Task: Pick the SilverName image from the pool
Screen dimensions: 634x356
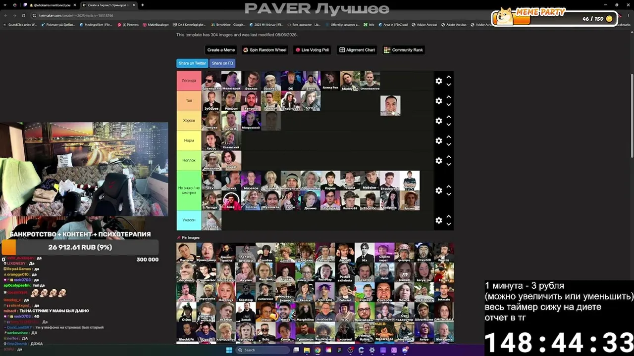Action: 424,312
